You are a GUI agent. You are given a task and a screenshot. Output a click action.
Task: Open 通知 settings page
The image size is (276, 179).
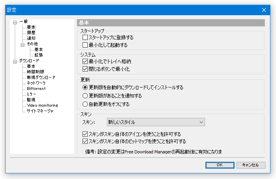click(31, 38)
